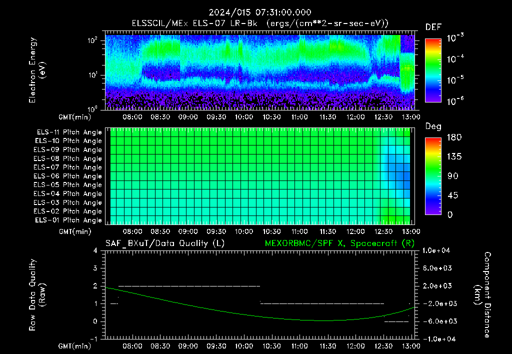This screenshot has height=354, width=512.
Task: Click the data quality level 2 dashed line
Action: (x=189, y=286)
